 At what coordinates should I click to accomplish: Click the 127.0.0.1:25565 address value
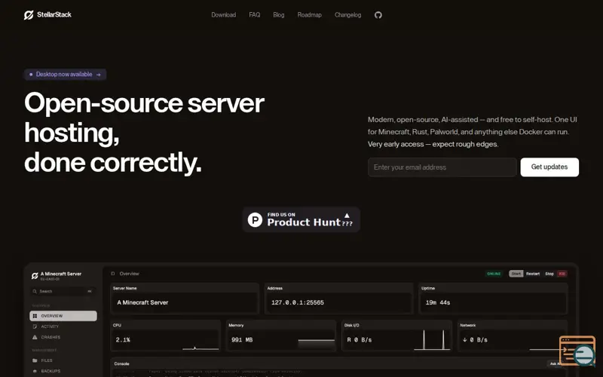point(298,302)
